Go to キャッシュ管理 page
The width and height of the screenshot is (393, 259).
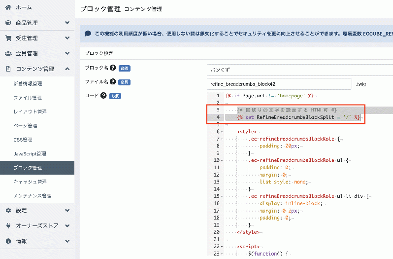pyautogui.click(x=30, y=182)
